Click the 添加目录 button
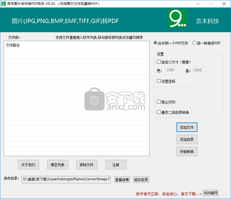 [x=187, y=139]
